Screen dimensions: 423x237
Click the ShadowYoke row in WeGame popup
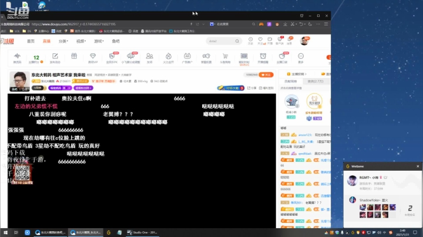[x=382, y=208]
